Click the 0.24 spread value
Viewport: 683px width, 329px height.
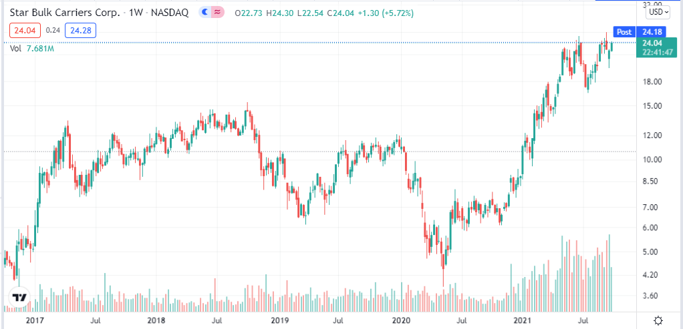coord(54,30)
